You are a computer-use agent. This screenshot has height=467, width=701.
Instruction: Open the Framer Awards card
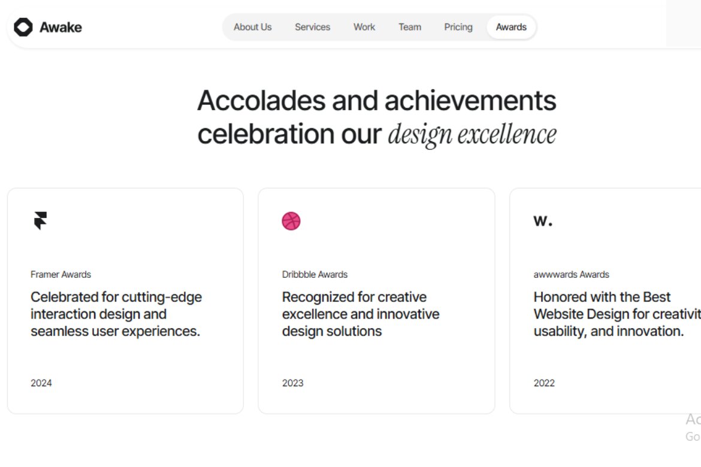(x=125, y=299)
